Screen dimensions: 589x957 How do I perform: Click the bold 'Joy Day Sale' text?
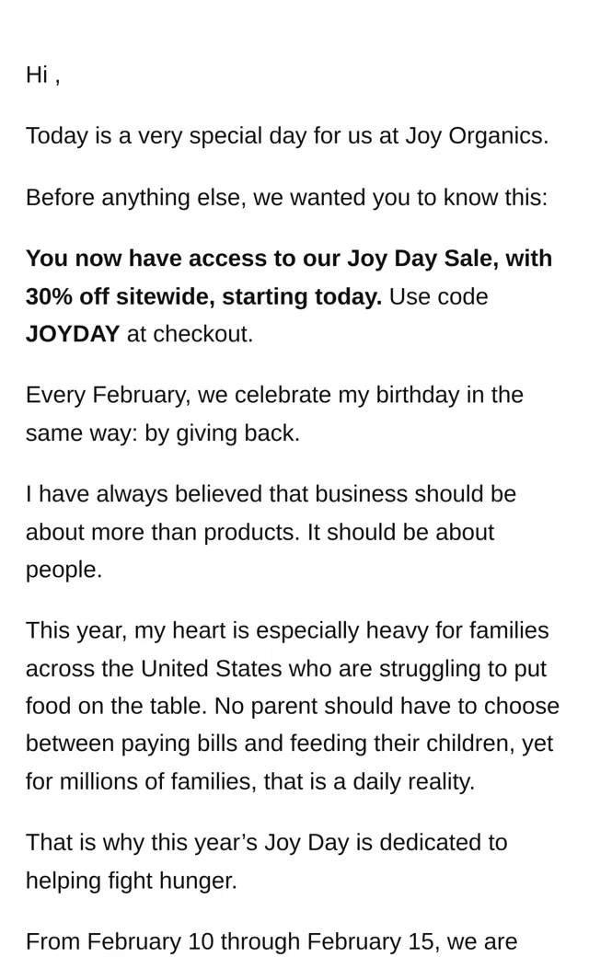coord(423,259)
